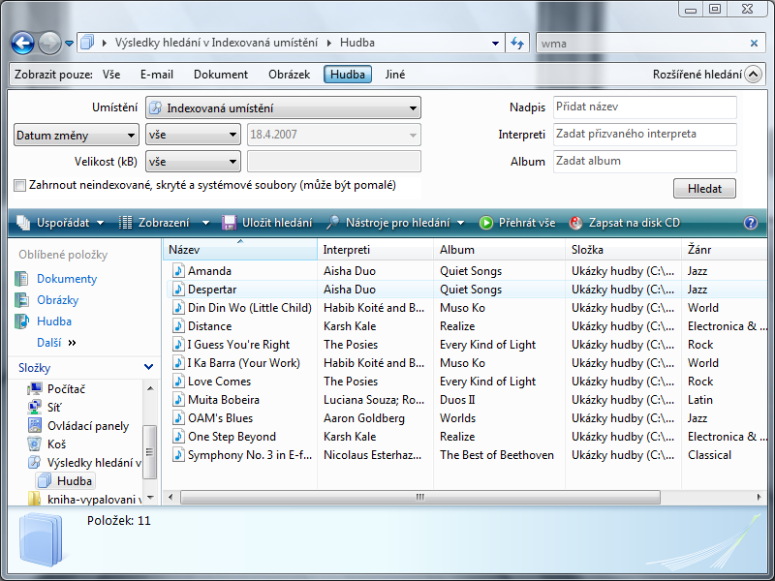The image size is (775, 581).
Task: Open the disabled 18.4.2007 date picker
Action: coord(333,135)
